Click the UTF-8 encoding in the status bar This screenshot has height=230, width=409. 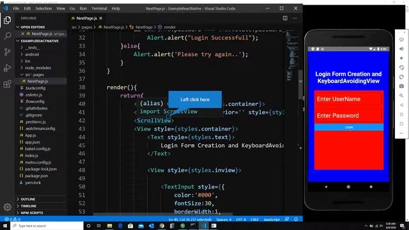(241, 219)
